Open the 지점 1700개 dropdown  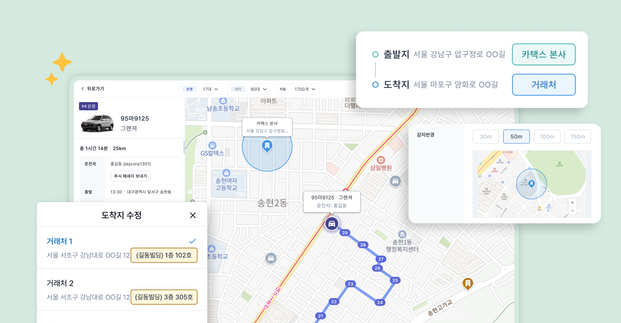(297, 89)
